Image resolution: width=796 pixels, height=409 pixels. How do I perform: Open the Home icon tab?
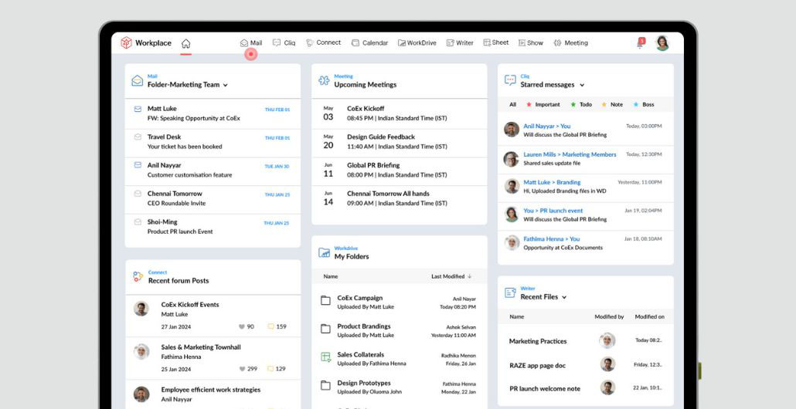point(185,43)
